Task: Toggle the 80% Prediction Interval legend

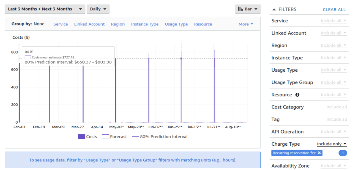Action: coord(160,137)
